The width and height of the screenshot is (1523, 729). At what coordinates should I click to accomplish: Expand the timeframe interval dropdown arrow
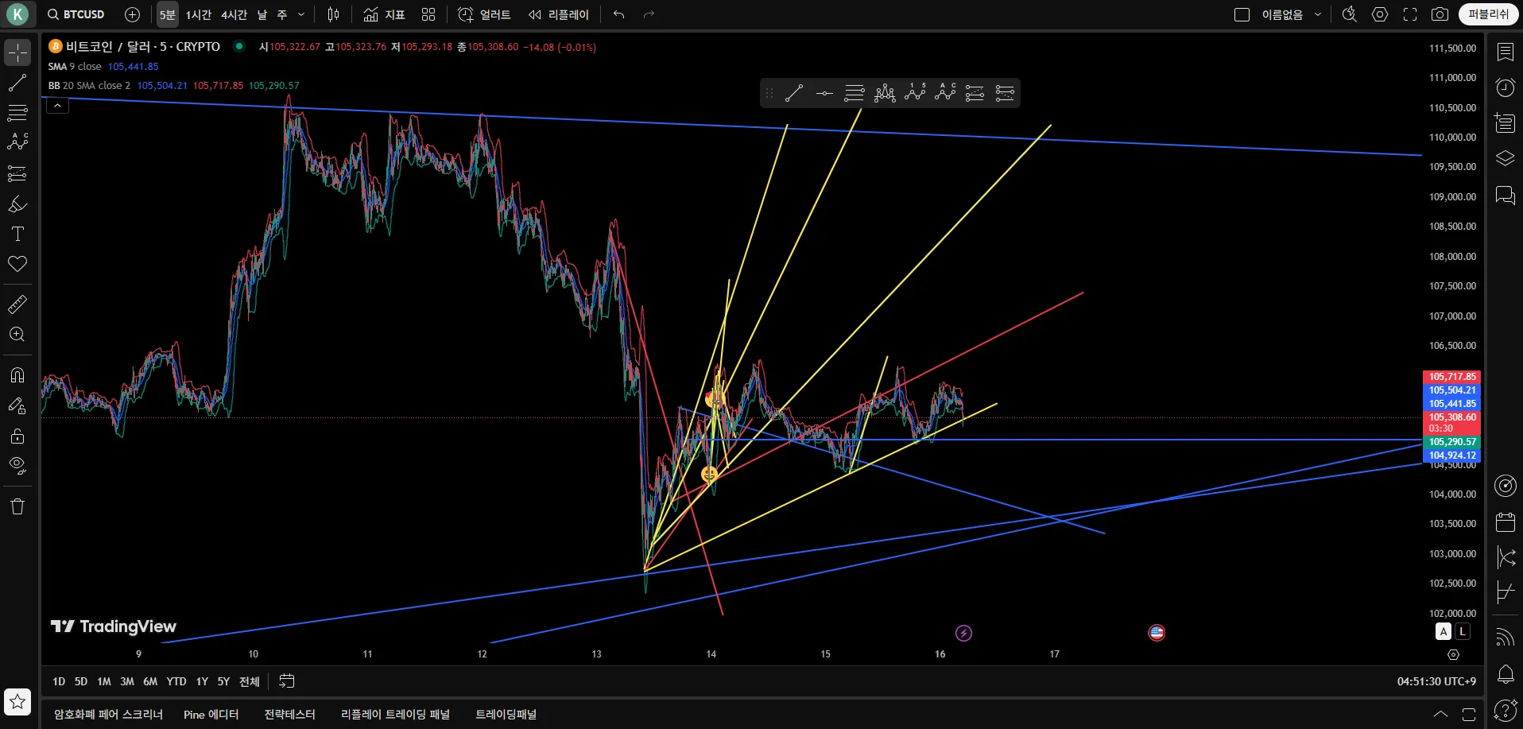click(301, 14)
